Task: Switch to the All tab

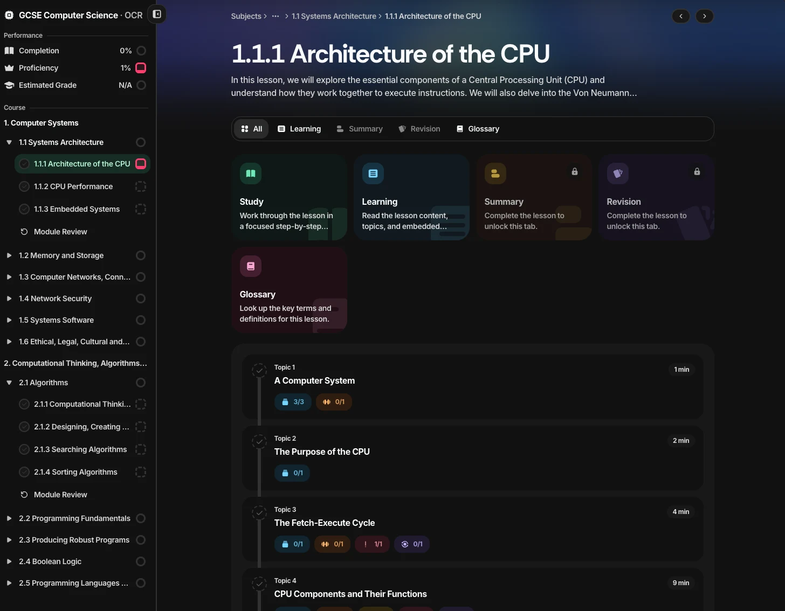Action: 251,129
